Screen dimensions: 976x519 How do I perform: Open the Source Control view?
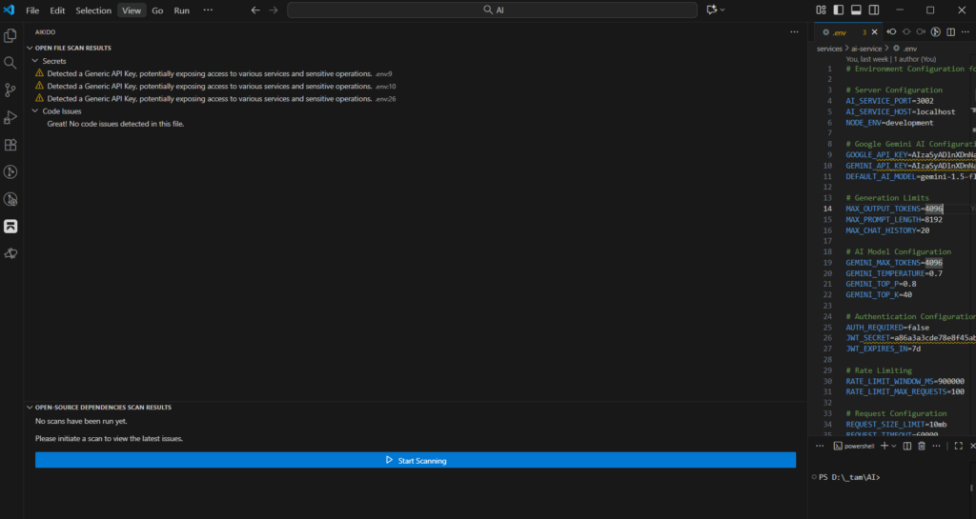click(x=10, y=90)
